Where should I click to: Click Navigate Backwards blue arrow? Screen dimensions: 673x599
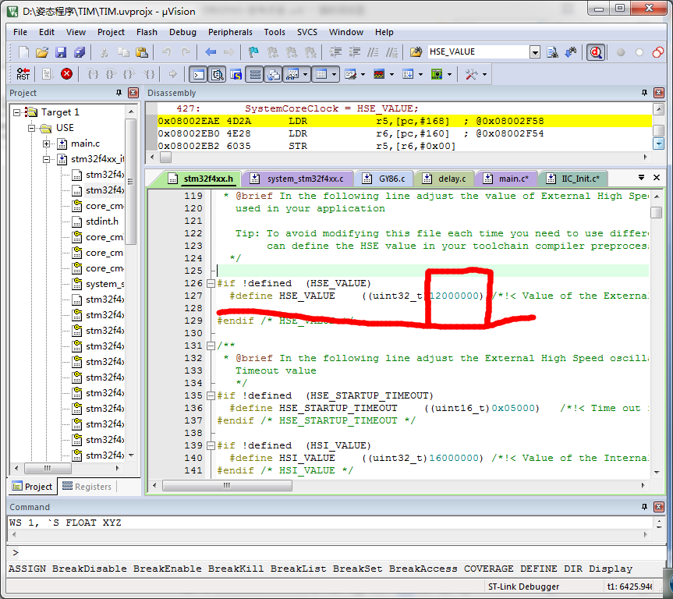211,52
